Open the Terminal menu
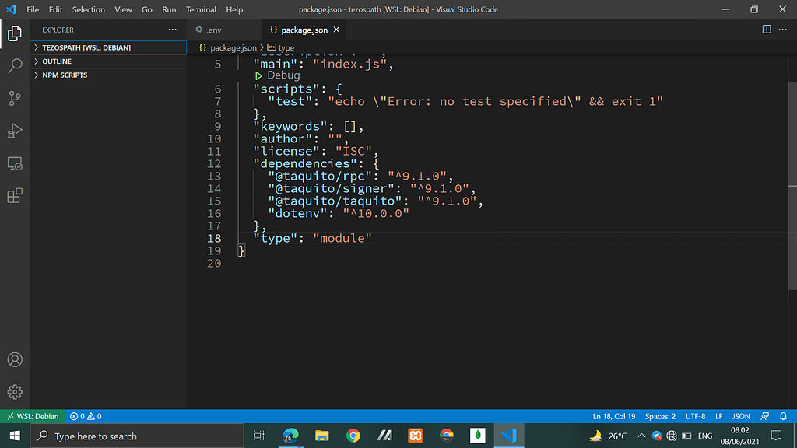This screenshot has width=797, height=448. tap(201, 9)
